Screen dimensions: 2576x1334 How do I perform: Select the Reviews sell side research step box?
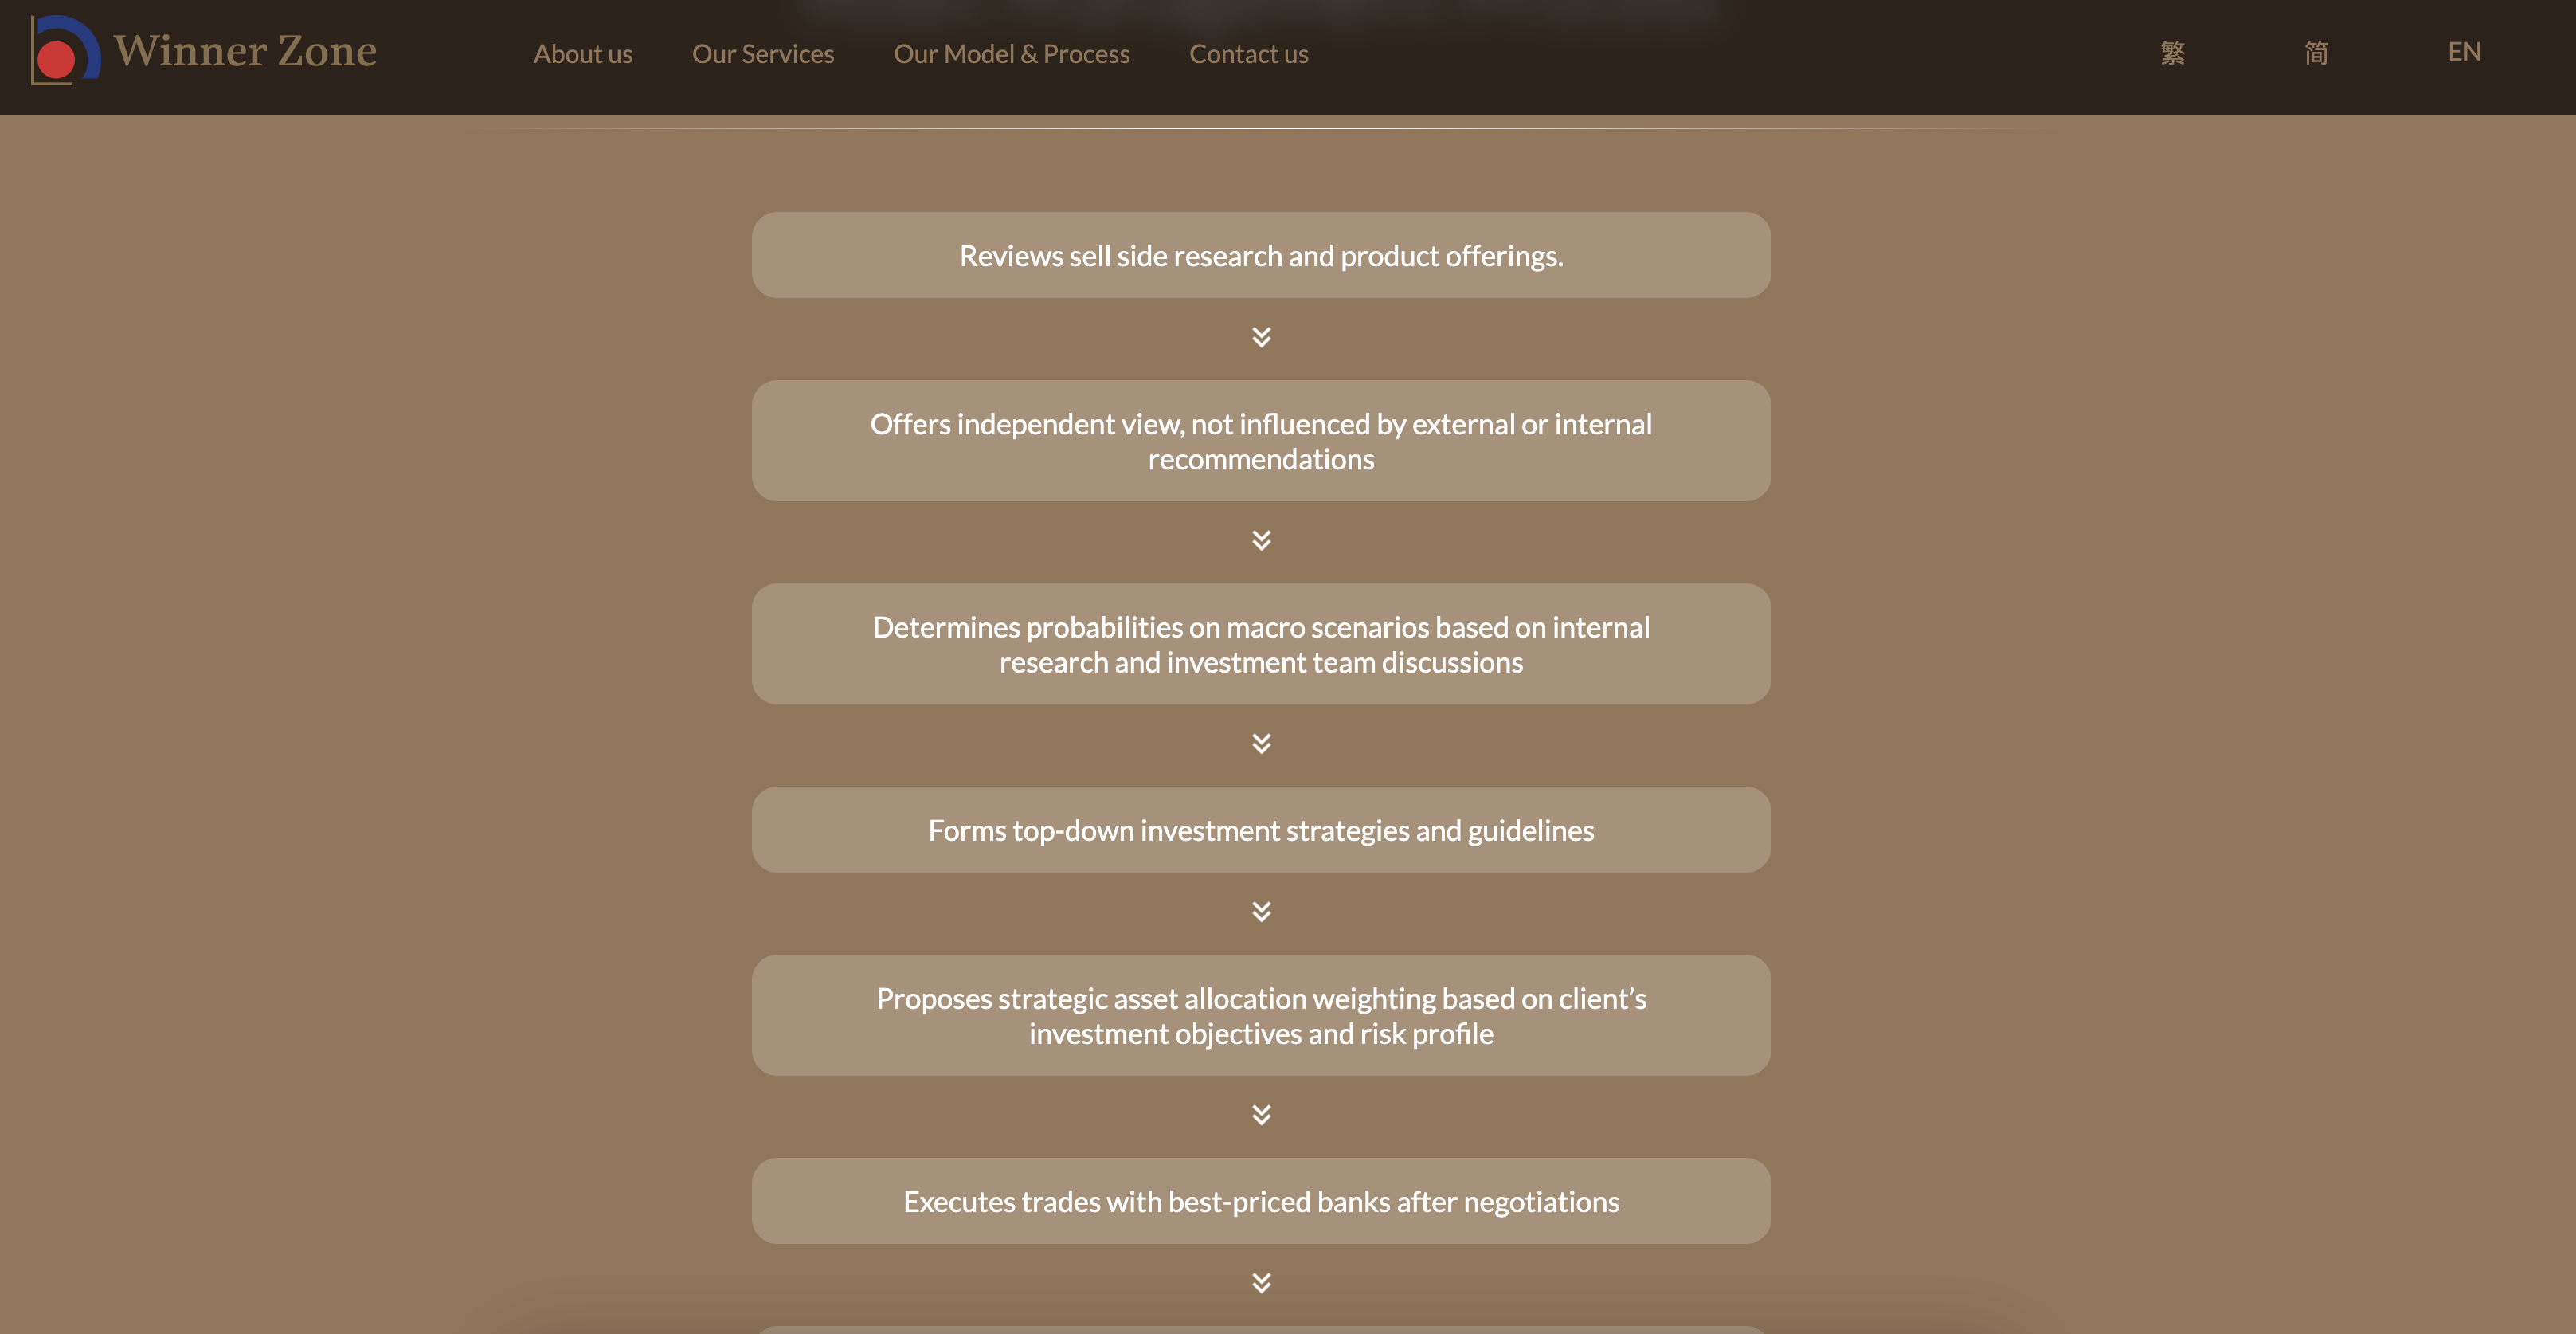tap(1261, 255)
